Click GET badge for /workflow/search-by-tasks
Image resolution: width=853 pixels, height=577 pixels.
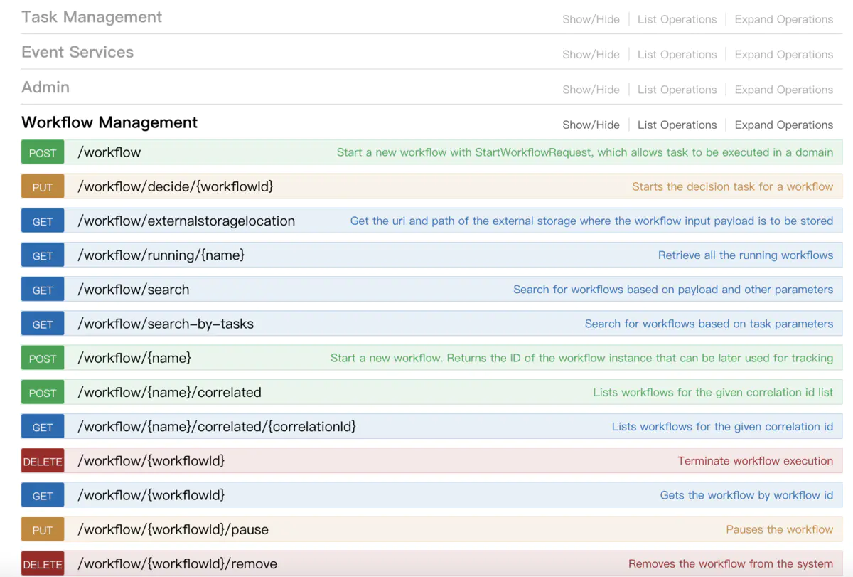[x=43, y=324]
